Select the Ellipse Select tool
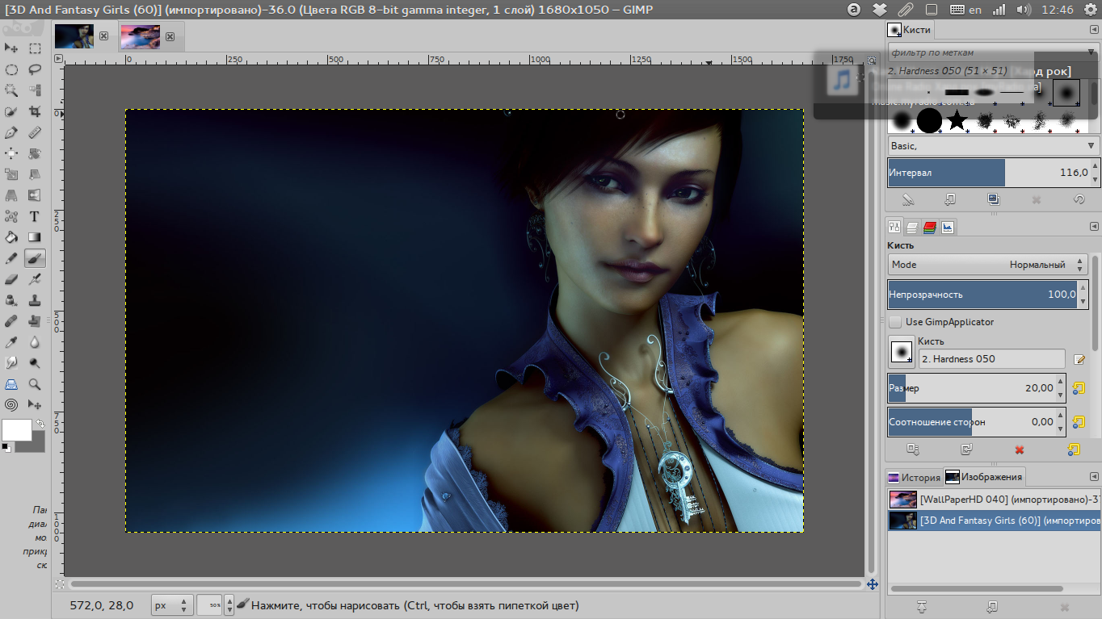 point(11,69)
